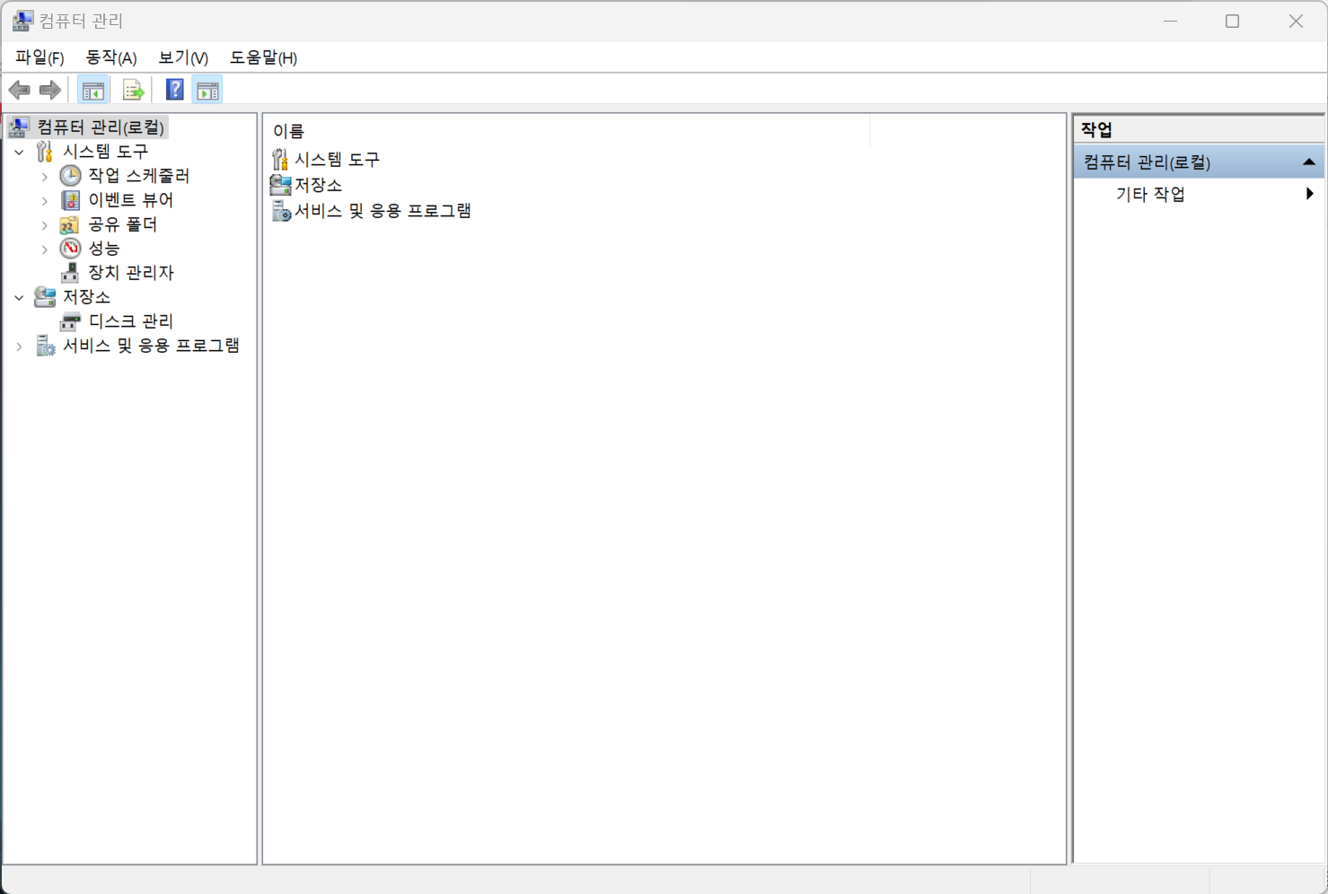Viewport: 1328px width, 894px height.
Task: Open the 보기(V) menu
Action: tap(183, 57)
